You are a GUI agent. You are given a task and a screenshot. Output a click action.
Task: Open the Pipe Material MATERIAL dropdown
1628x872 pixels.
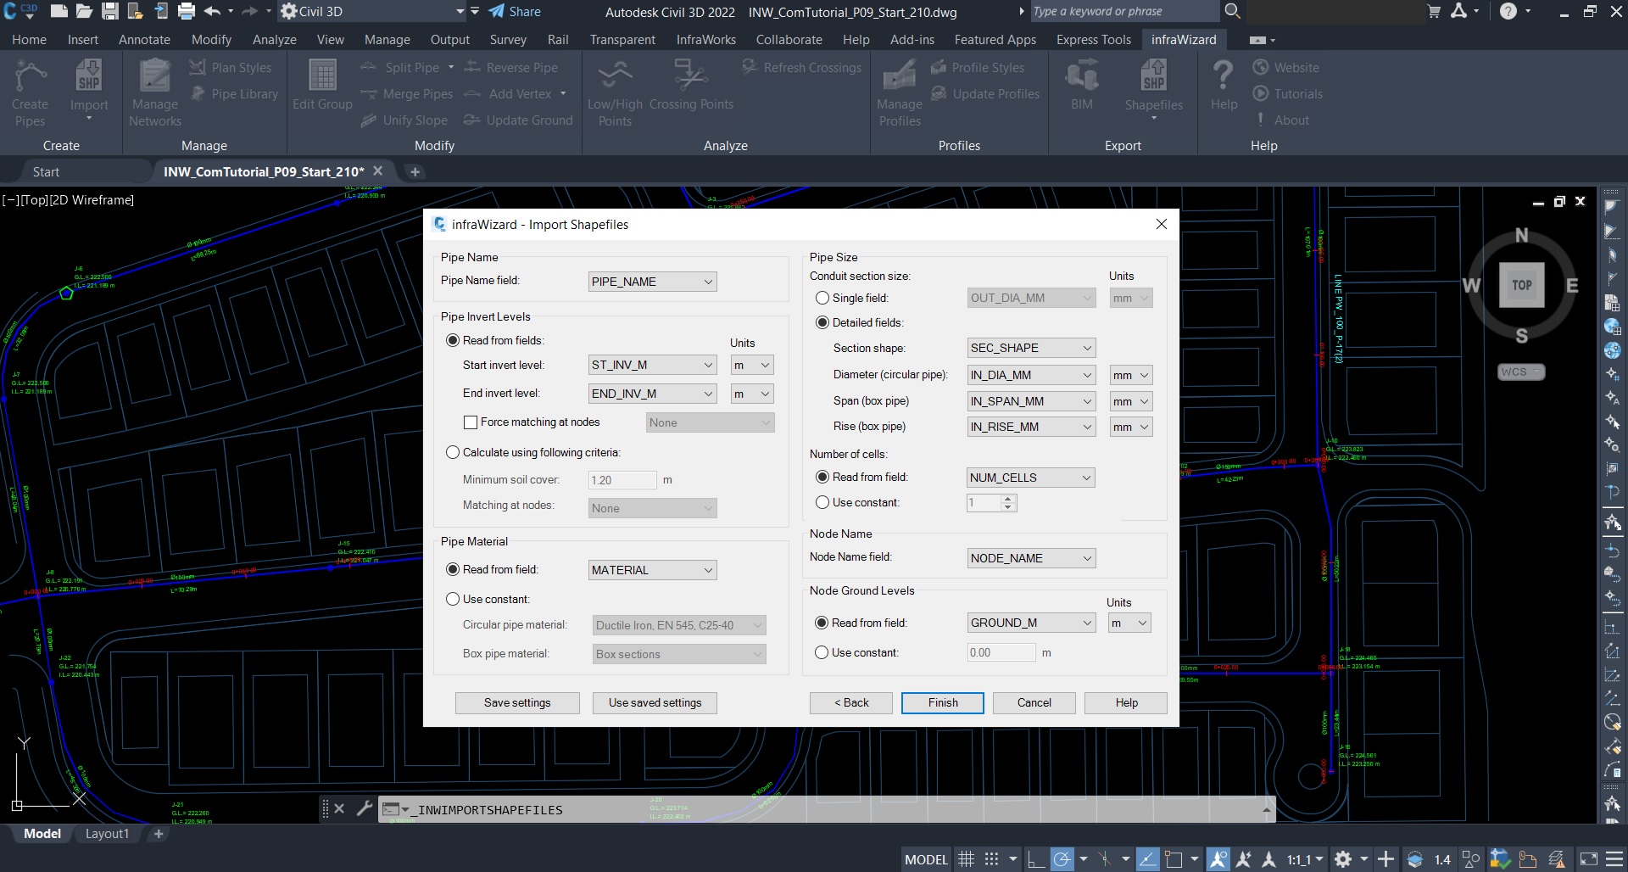pos(652,570)
